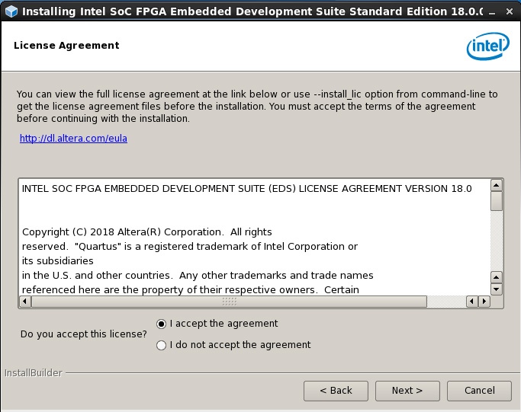Open the dl.altera.com/eula link
This screenshot has width=521, height=412.
click(73, 139)
